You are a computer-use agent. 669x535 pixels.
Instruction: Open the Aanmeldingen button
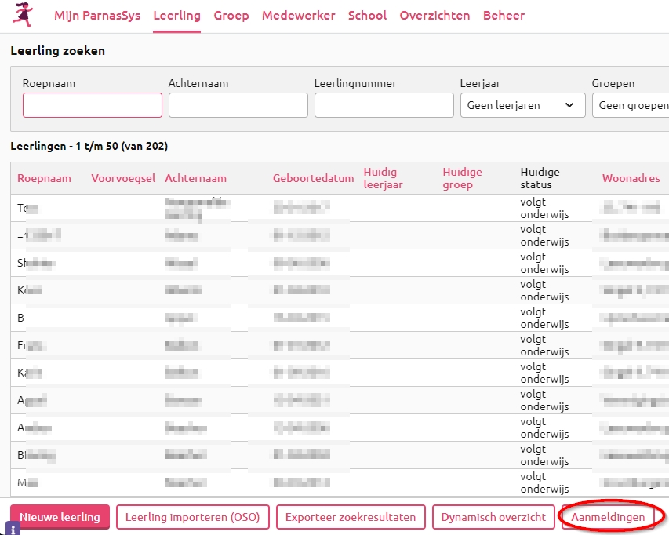point(608,517)
